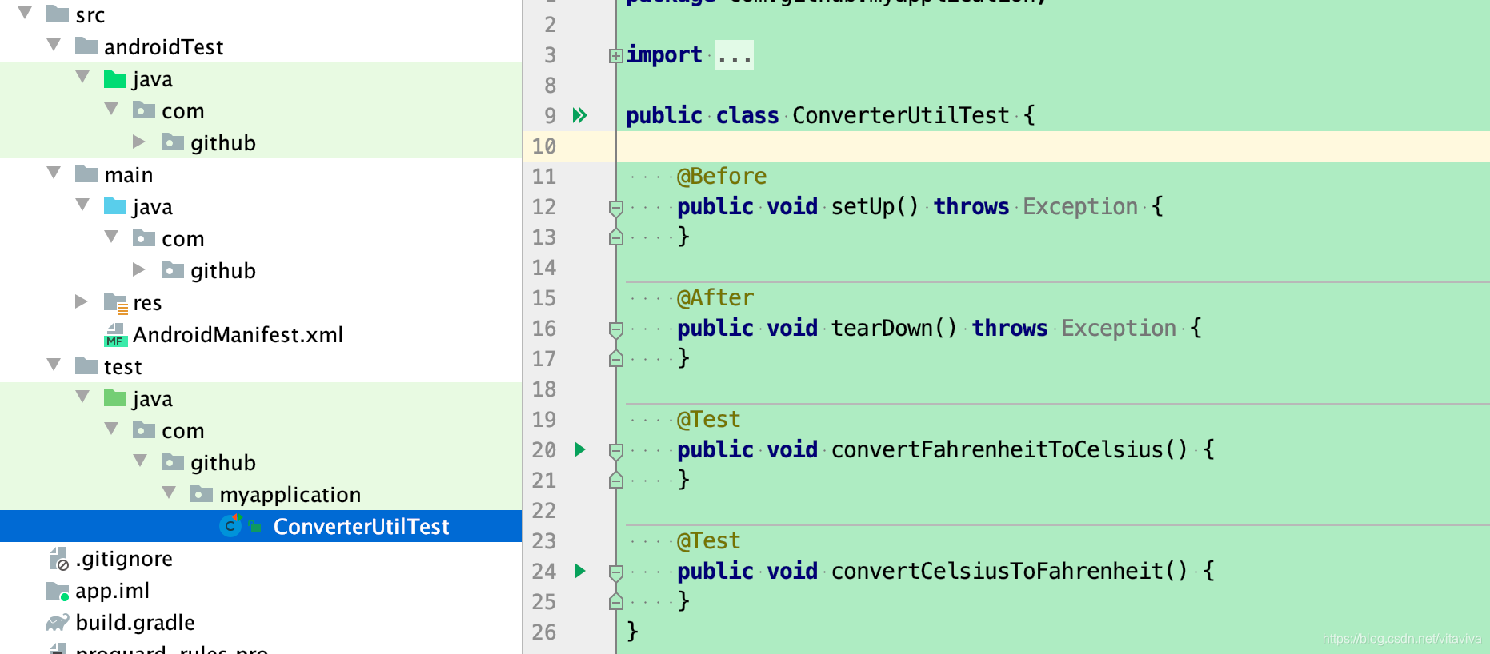Click the build.gradle elephant icon
This screenshot has width=1490, height=654.
[58, 622]
